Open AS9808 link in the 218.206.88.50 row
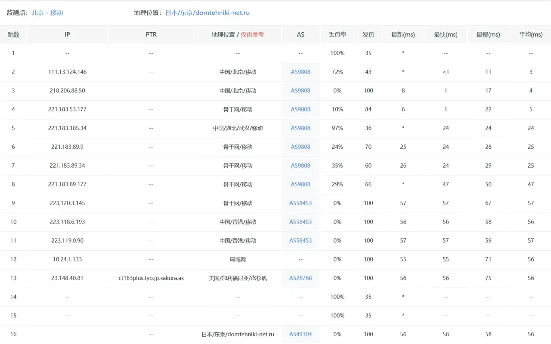 click(x=300, y=91)
